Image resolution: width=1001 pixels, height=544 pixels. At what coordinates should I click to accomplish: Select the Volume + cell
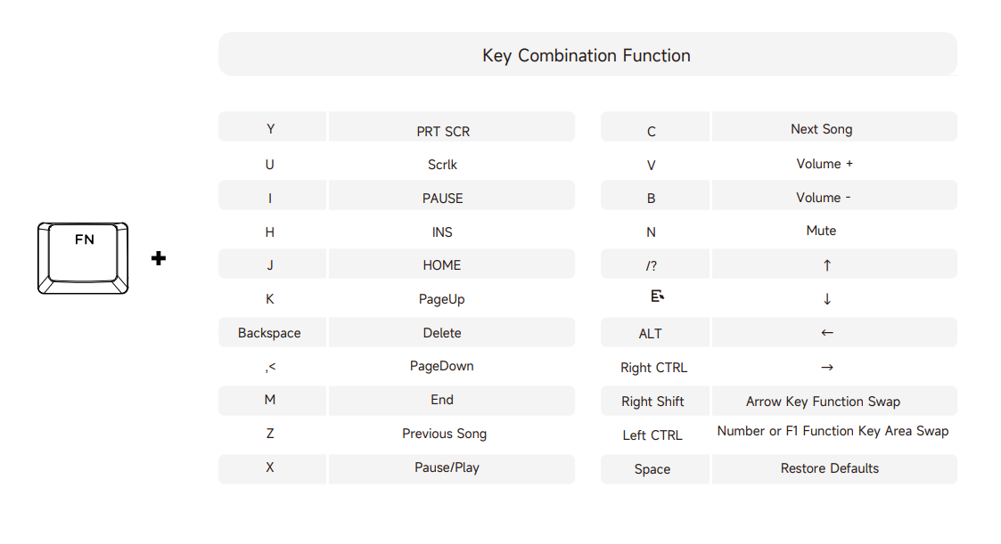(834, 164)
